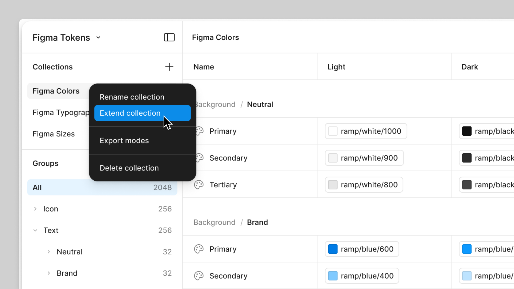This screenshot has height=289, width=514.
Task: Click the ramp/white/1000 value chip
Action: [x=366, y=131]
